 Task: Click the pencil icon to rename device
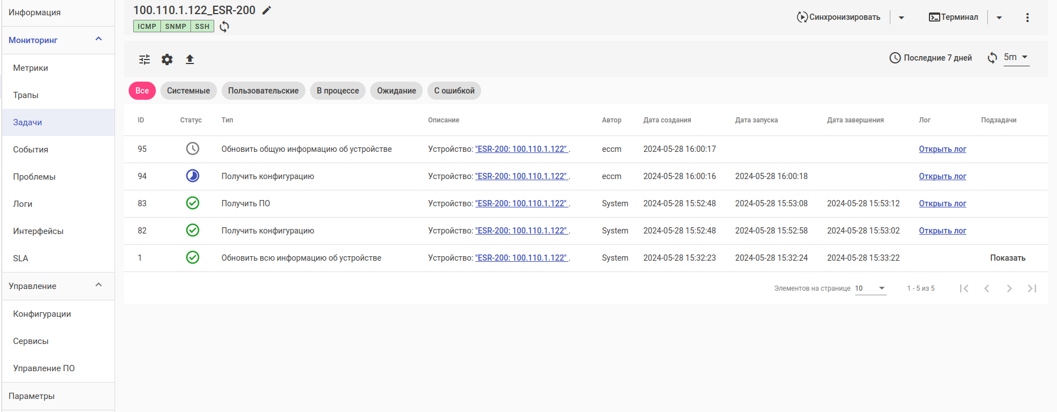(x=266, y=10)
